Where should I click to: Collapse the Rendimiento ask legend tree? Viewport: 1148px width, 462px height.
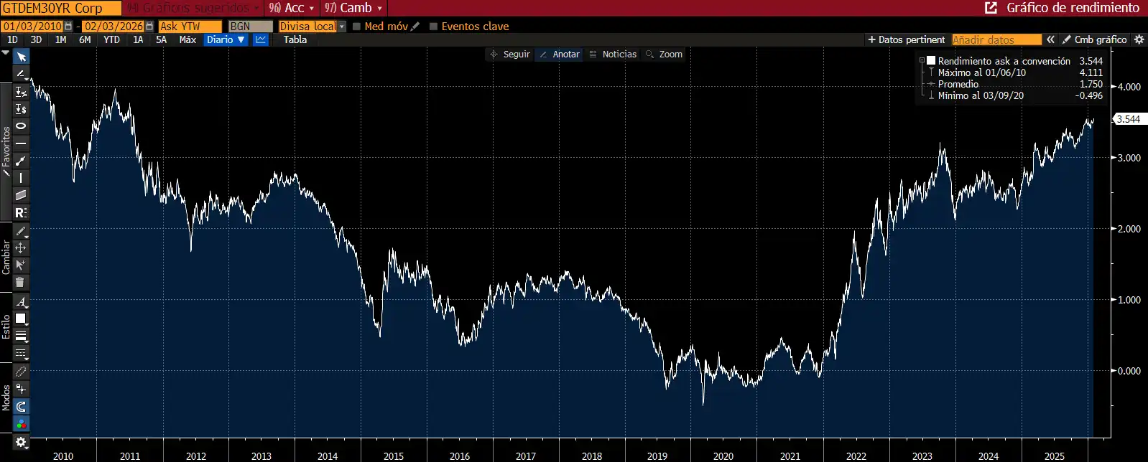(x=922, y=61)
